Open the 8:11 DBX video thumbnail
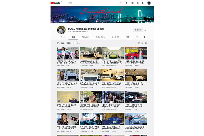Screen dimensions: 204x136 point(136,75)
